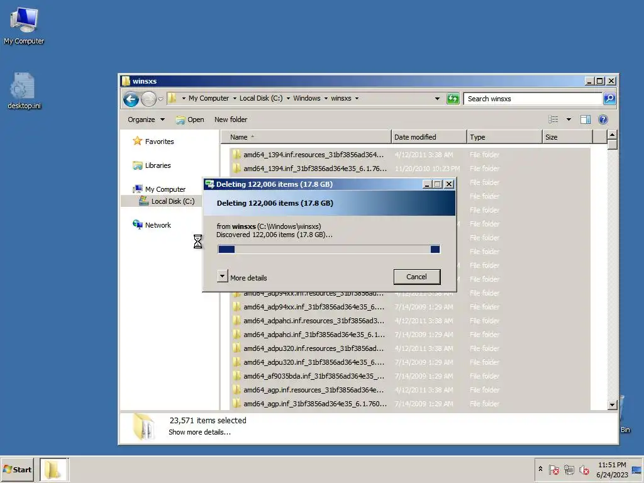Click the grayed Forward navigation arrow
The width and height of the screenshot is (644, 483).
[x=148, y=99]
